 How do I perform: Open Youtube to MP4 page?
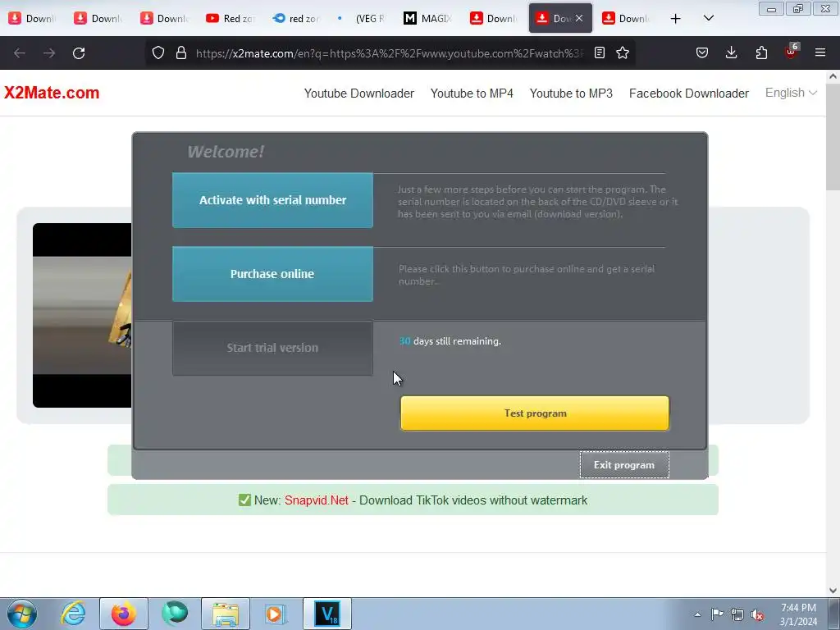pyautogui.click(x=472, y=94)
